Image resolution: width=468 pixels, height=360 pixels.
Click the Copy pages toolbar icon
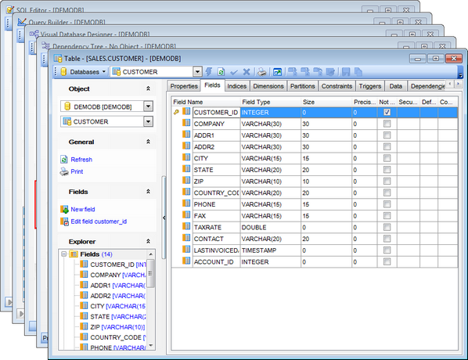point(358,72)
